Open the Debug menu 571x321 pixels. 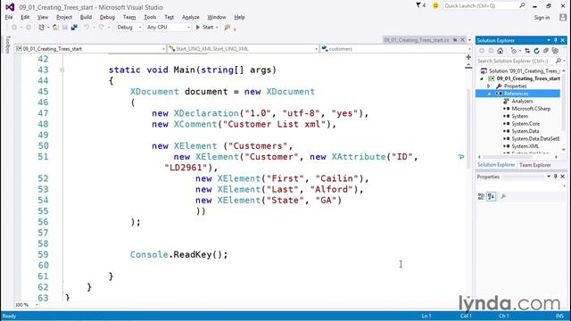[x=107, y=17]
